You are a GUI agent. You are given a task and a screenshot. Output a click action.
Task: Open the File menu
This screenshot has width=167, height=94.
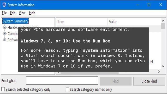coord(4,13)
